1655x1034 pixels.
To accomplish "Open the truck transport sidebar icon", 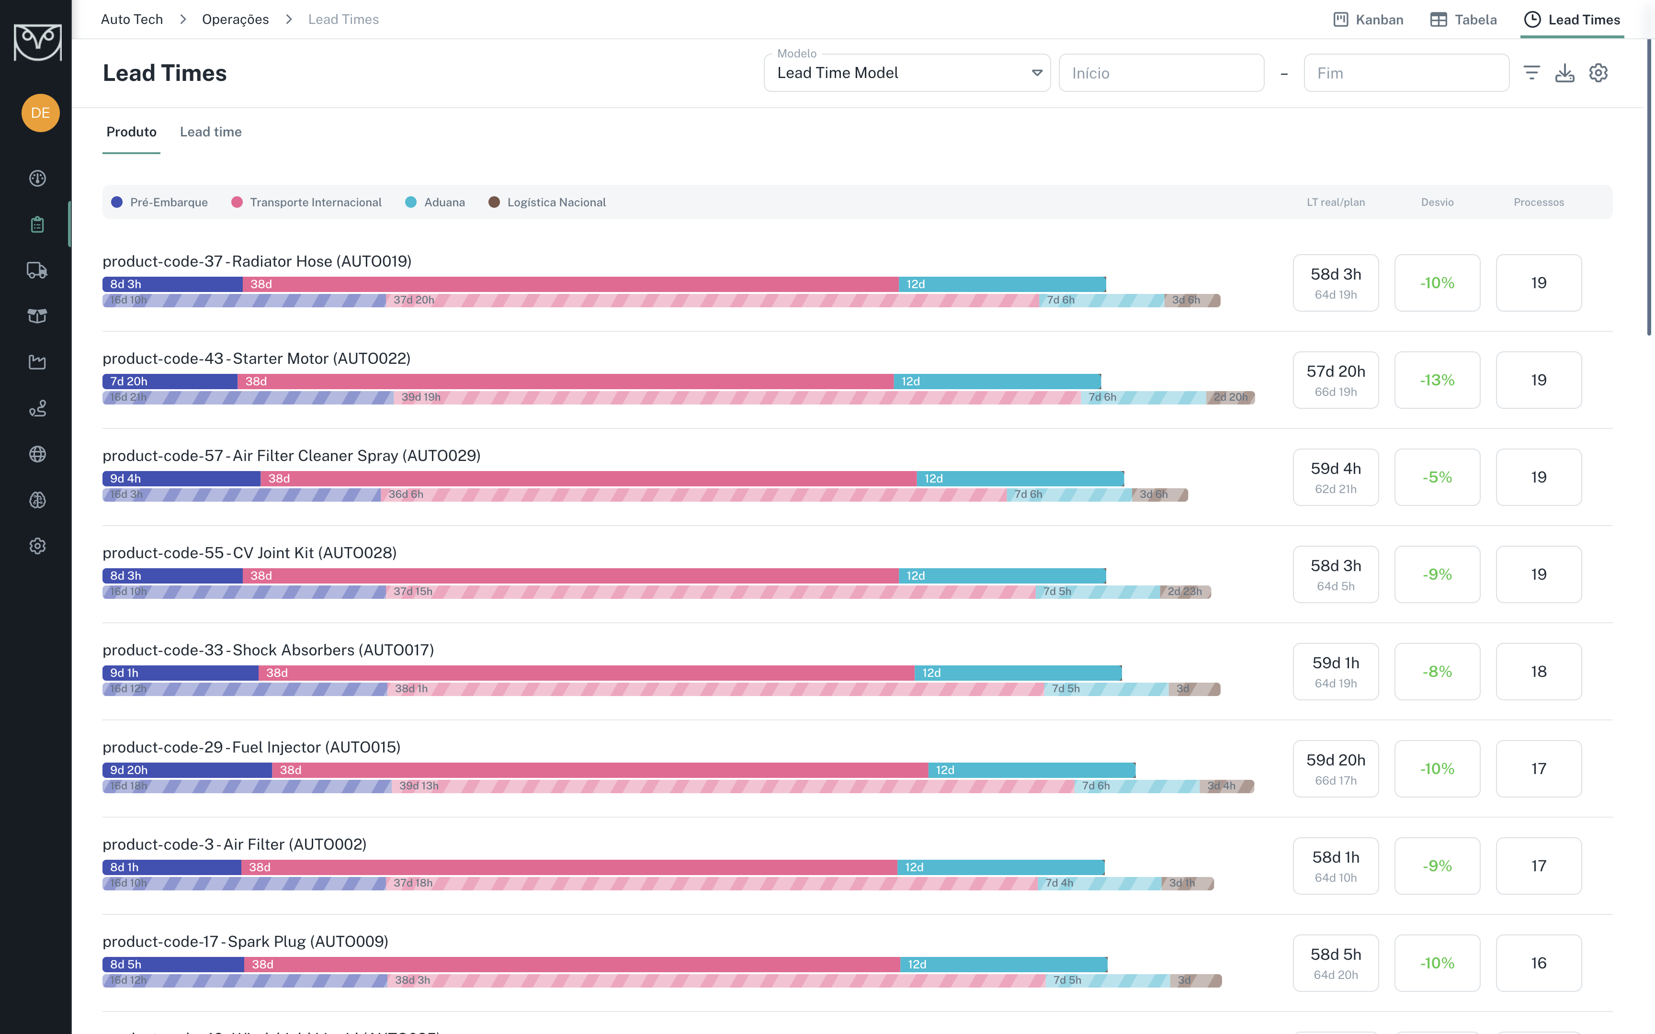I will pyautogui.click(x=38, y=270).
